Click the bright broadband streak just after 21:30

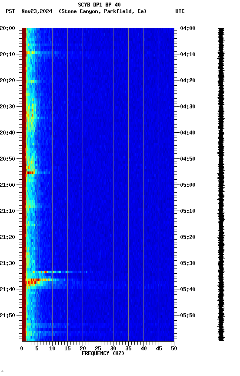pyautogui.click(x=60, y=272)
